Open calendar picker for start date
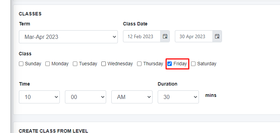 point(165,36)
